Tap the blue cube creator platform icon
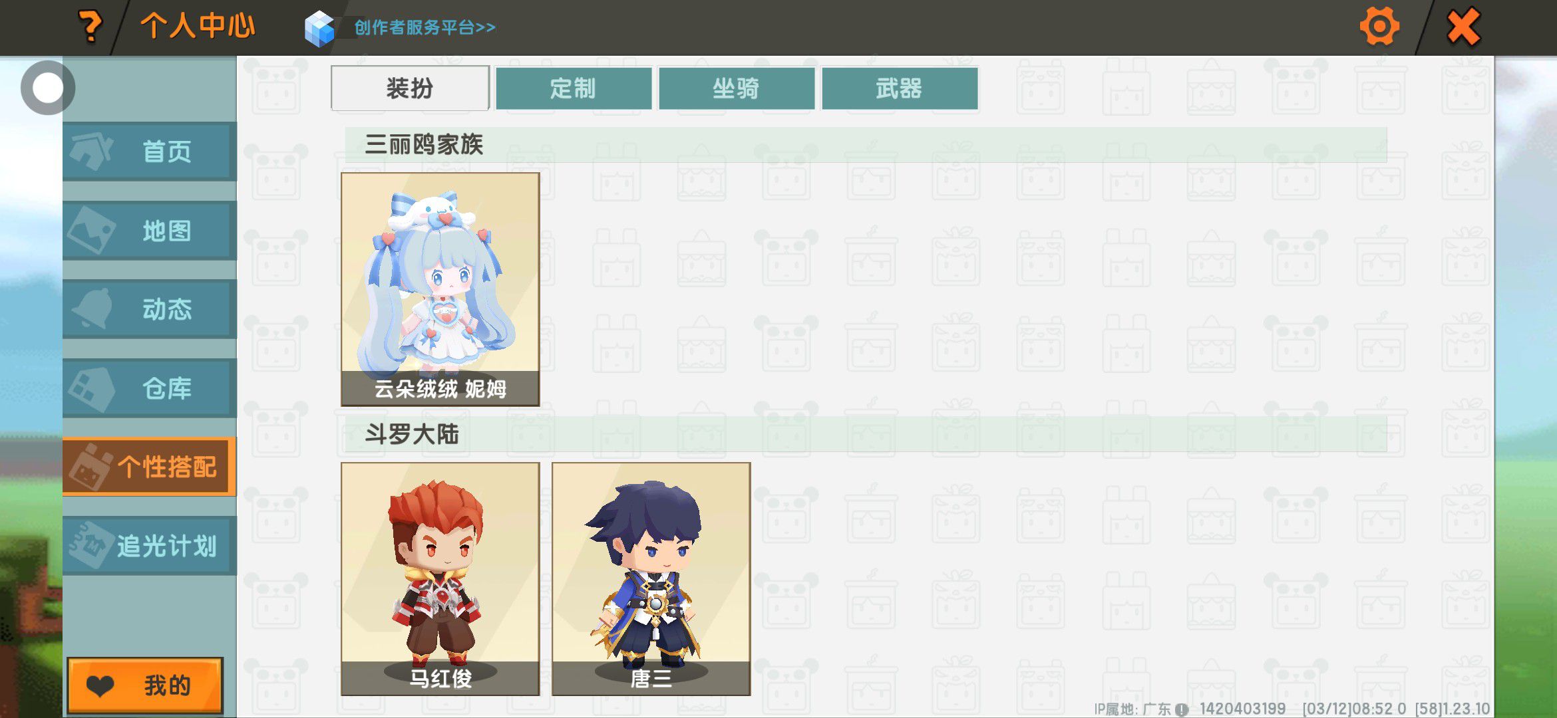This screenshot has height=718, width=1557. pyautogui.click(x=319, y=28)
